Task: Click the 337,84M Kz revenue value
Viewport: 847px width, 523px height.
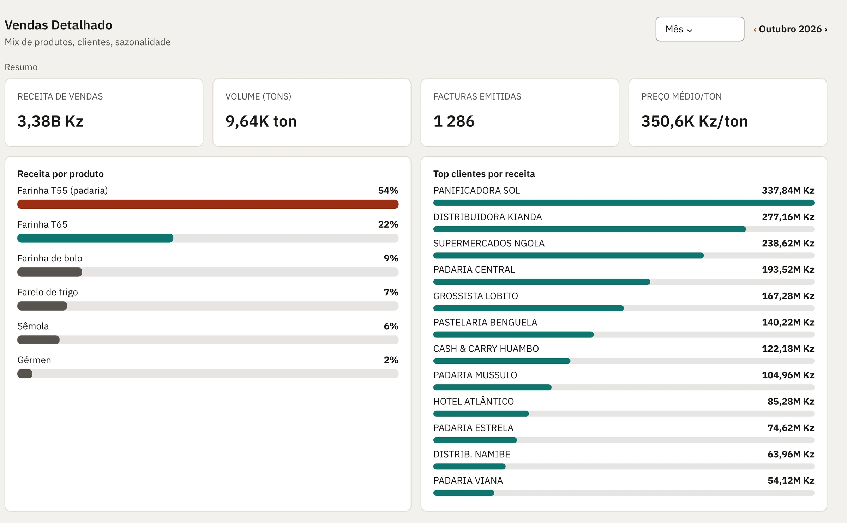Action: 788,191
